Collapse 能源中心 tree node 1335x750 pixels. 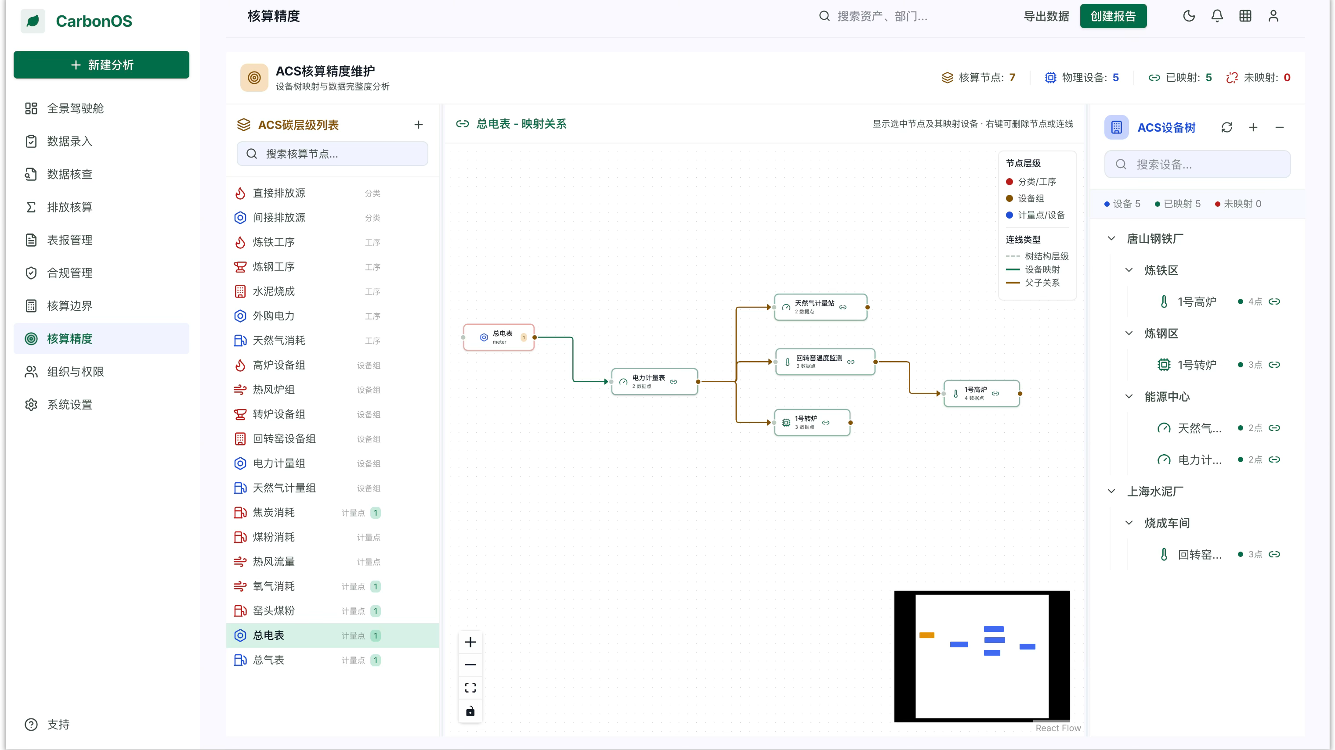pos(1129,396)
